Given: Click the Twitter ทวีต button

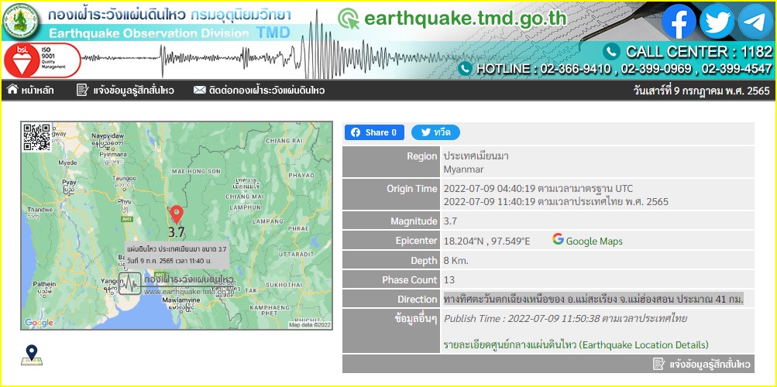Looking at the screenshot, I should pos(435,132).
